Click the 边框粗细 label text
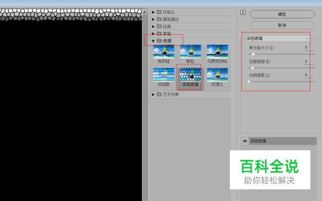 pyautogui.click(x=259, y=61)
